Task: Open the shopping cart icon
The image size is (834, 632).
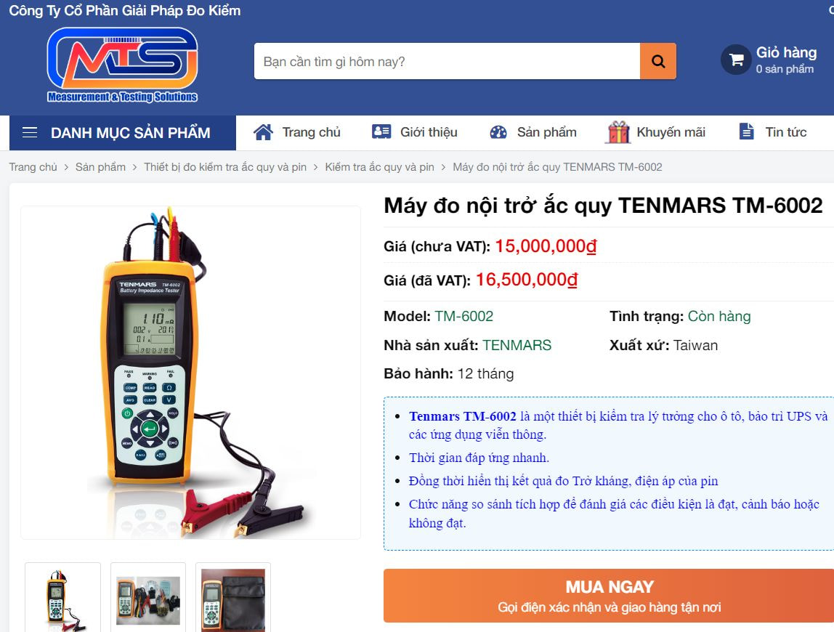Action: [736, 60]
